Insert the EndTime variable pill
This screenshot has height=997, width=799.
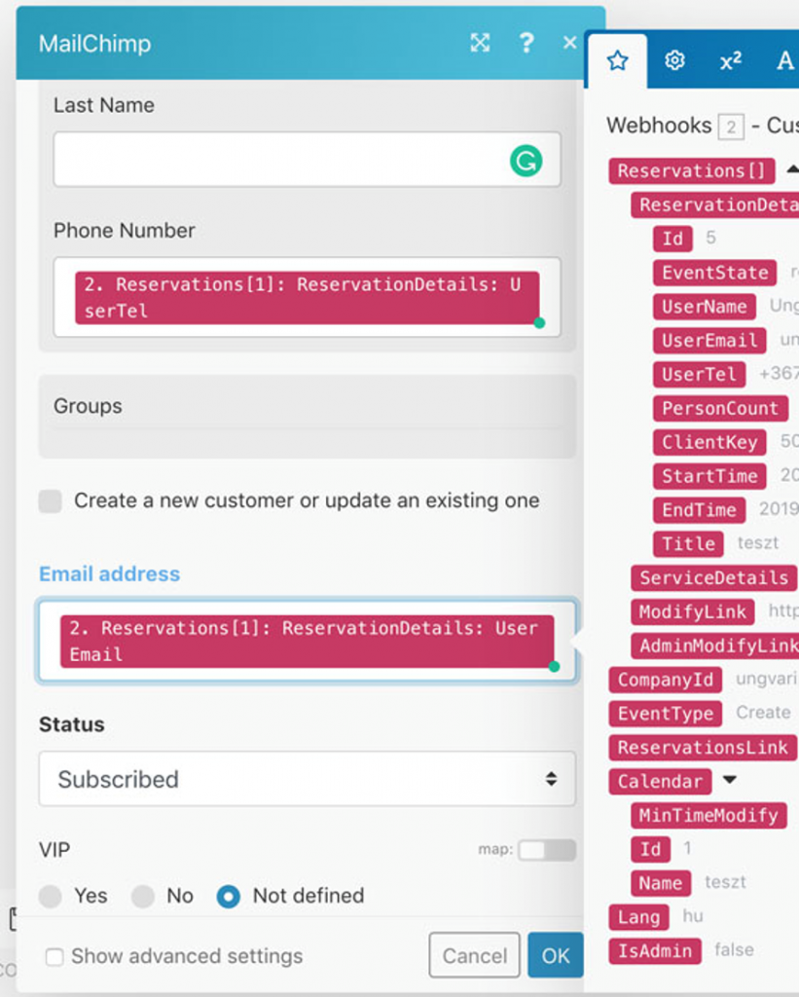[x=699, y=510]
